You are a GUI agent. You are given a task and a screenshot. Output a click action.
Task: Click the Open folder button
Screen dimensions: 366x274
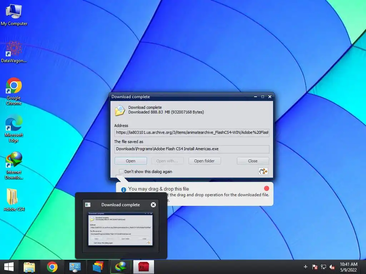pyautogui.click(x=204, y=161)
